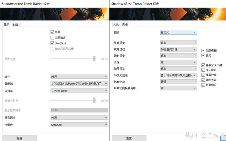Uncheck the DirectX12 option
The width and height of the screenshot is (226, 141).
coord(52,43)
